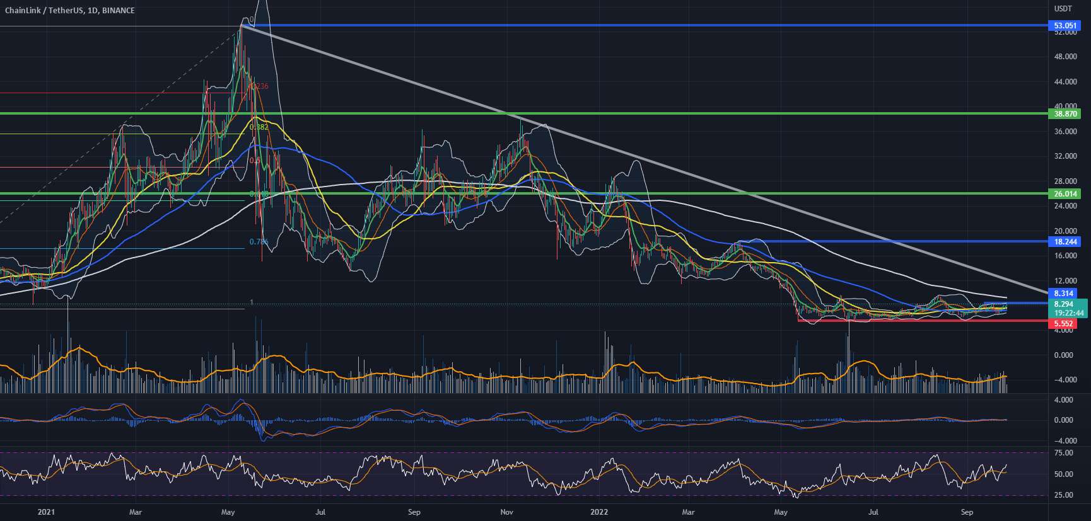The image size is (1091, 521).
Task: Click the 24.000 price axis value
Action: click(x=1065, y=206)
